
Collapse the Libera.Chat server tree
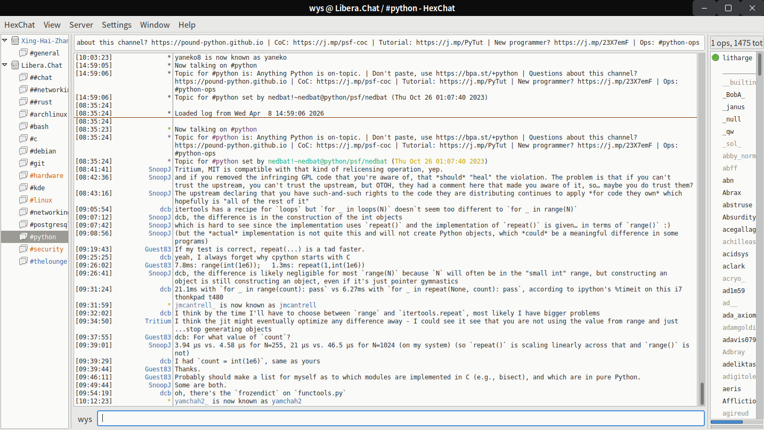(x=5, y=66)
